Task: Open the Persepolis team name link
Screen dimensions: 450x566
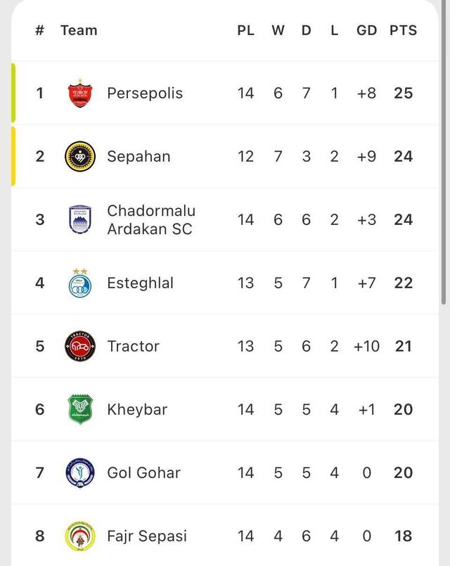Action: pos(145,93)
